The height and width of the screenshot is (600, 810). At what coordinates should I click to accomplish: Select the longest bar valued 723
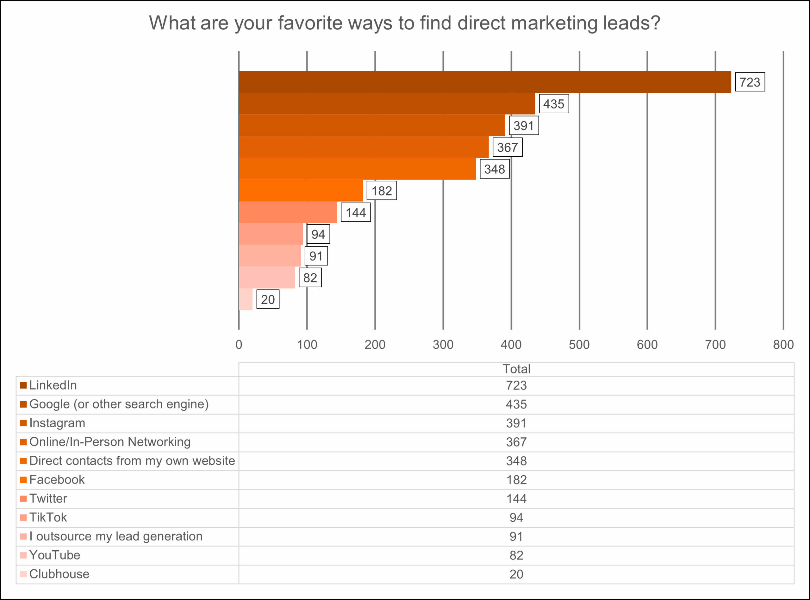(485, 82)
